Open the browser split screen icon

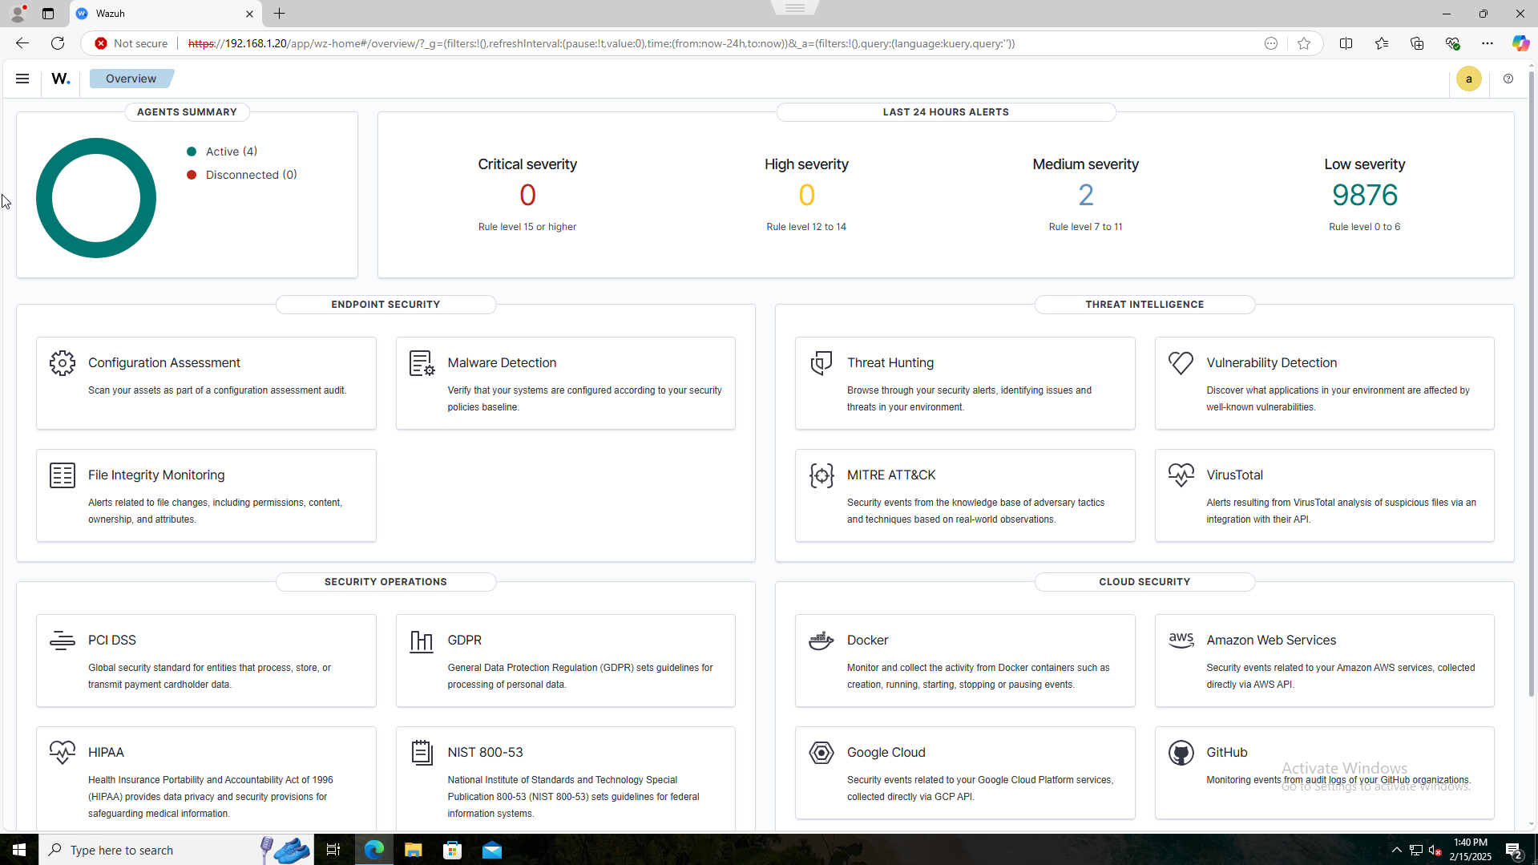tap(1346, 43)
